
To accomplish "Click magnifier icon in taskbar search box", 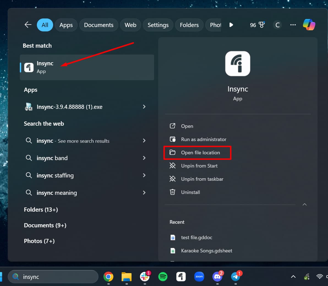I will click(15, 277).
